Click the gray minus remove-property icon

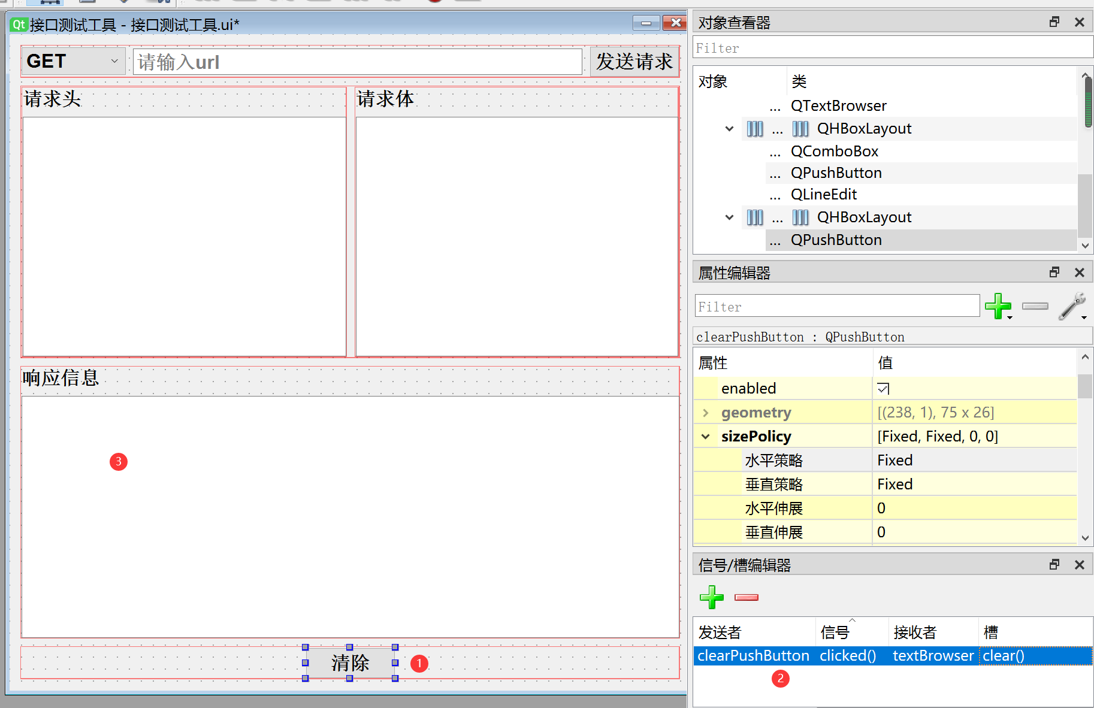coord(1035,306)
